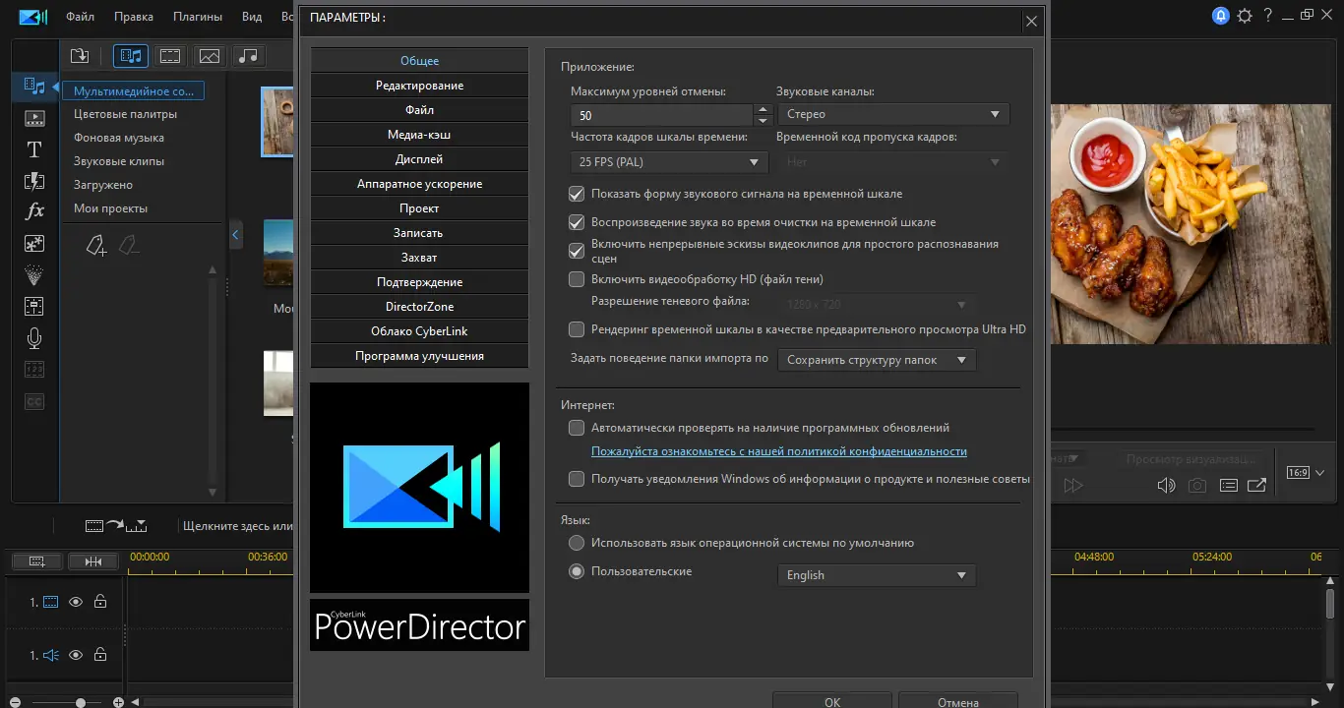Click OK in the settings dialog
The width and height of the screenshot is (1344, 708).
[x=832, y=701]
